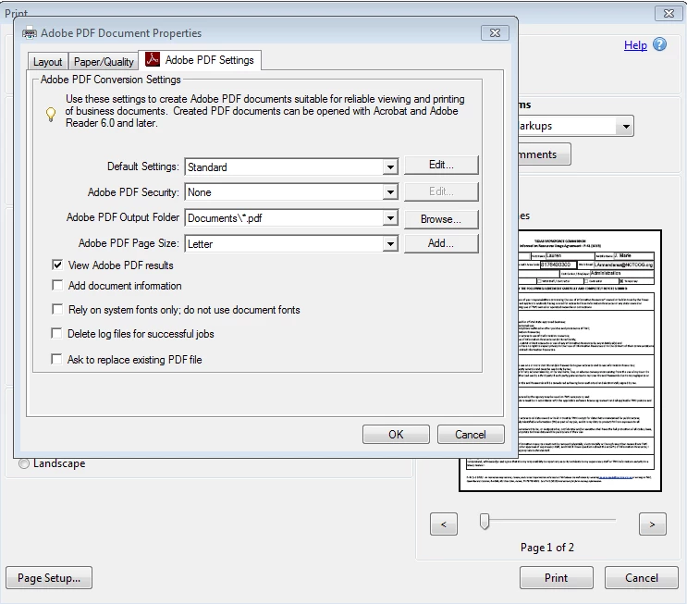Click the document preview thumbnail
This screenshot has height=604, width=687.
point(590,361)
